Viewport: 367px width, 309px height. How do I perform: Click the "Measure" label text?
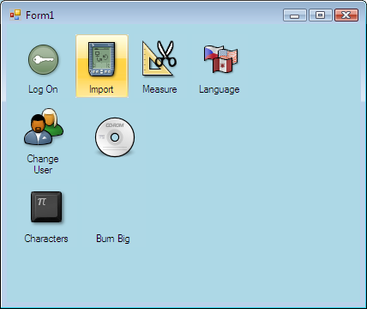click(159, 89)
